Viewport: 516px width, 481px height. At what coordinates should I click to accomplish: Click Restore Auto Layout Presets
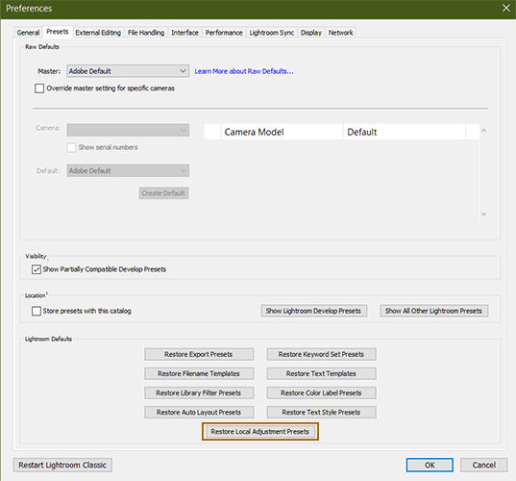tap(199, 412)
